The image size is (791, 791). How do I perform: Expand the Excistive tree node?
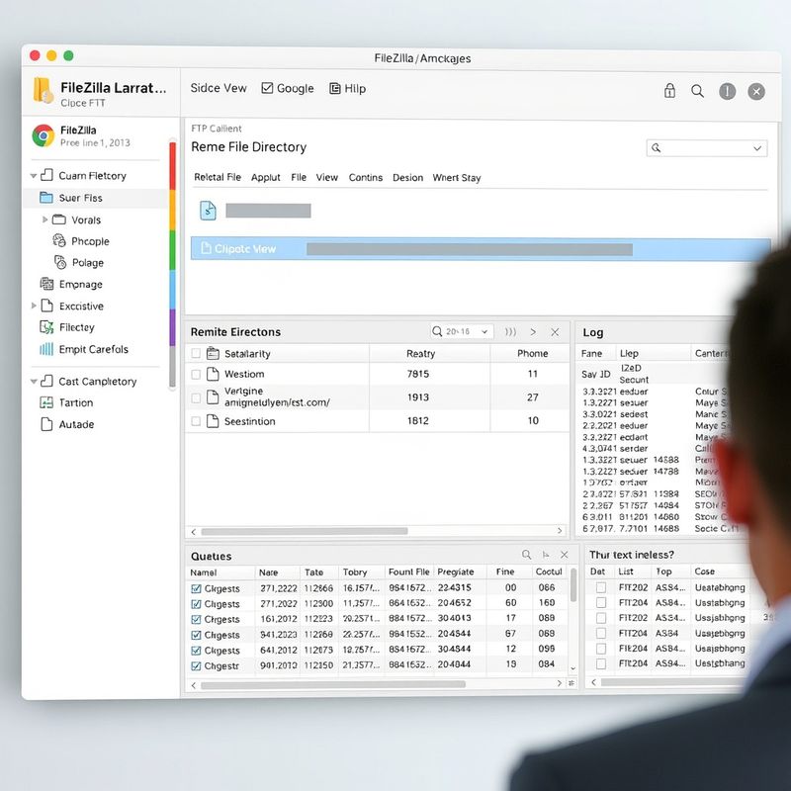pyautogui.click(x=34, y=306)
